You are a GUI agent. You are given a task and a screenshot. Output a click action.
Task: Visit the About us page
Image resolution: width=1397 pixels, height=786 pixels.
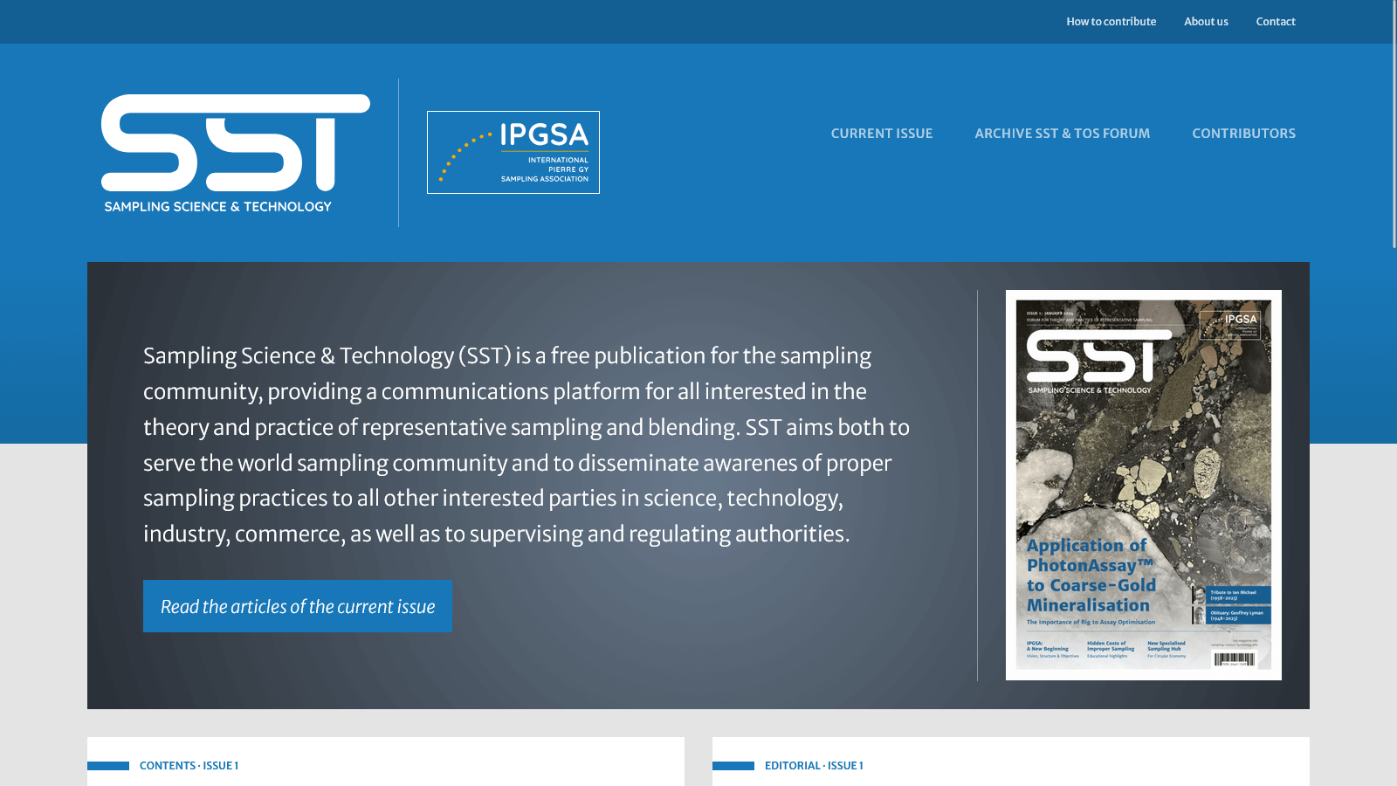click(x=1206, y=22)
